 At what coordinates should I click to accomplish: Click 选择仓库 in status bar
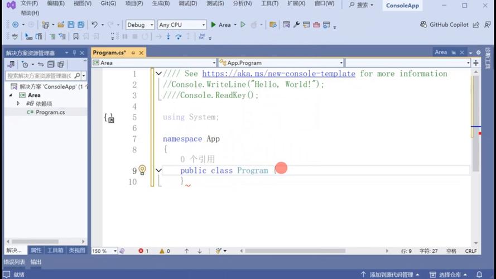[448, 275]
